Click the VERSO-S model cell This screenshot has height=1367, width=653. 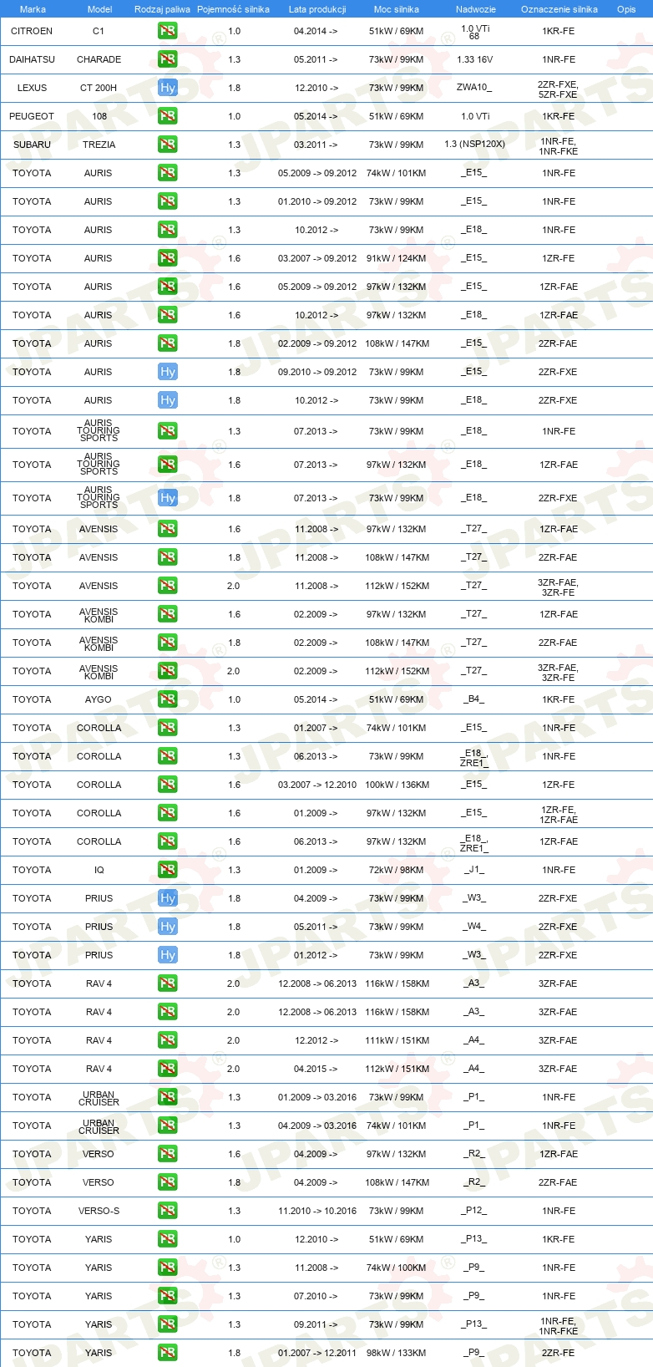[99, 1211]
